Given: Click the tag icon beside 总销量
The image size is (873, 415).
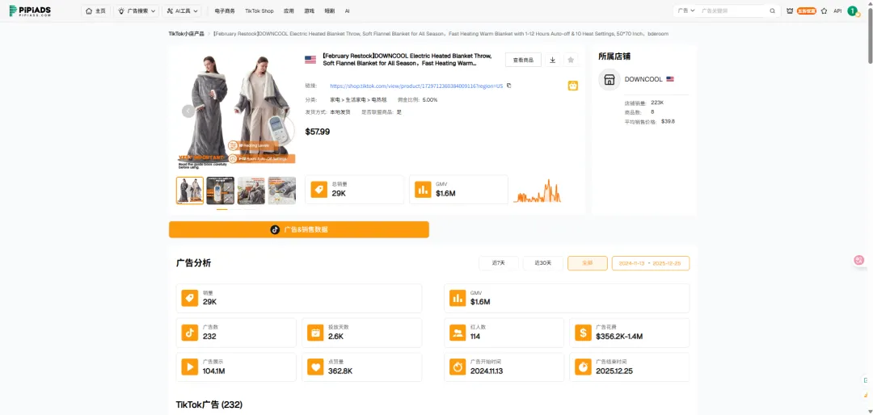Looking at the screenshot, I should point(319,189).
